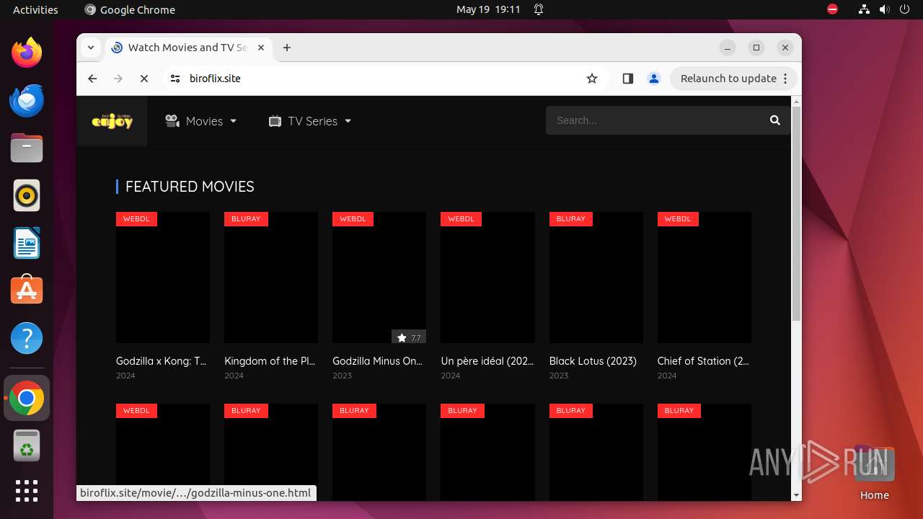The width and height of the screenshot is (923, 519).
Task: Stop loading the page
Action: [144, 79]
